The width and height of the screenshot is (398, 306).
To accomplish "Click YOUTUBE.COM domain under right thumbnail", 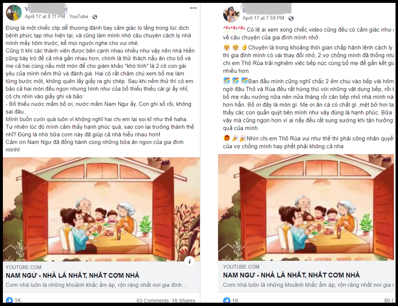I will pyautogui.click(x=241, y=267).
